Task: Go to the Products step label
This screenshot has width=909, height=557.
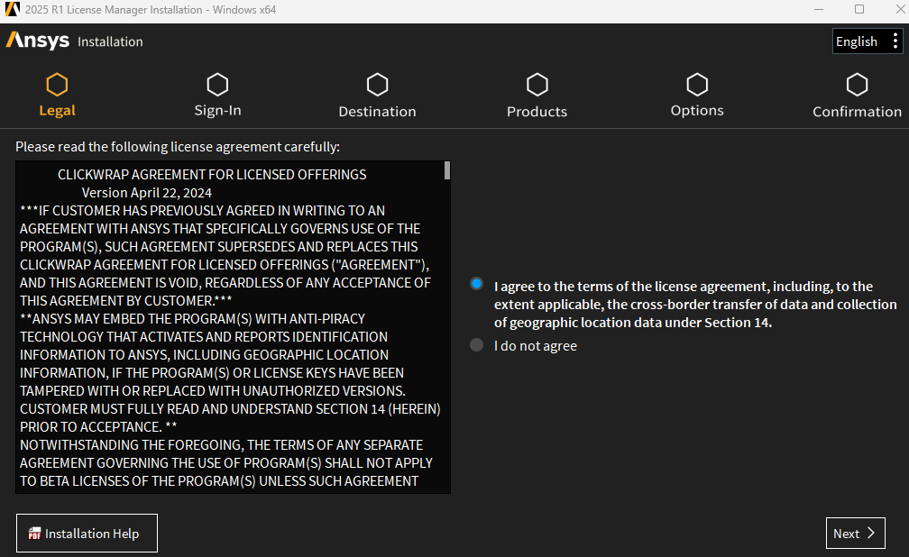Action: 537,111
